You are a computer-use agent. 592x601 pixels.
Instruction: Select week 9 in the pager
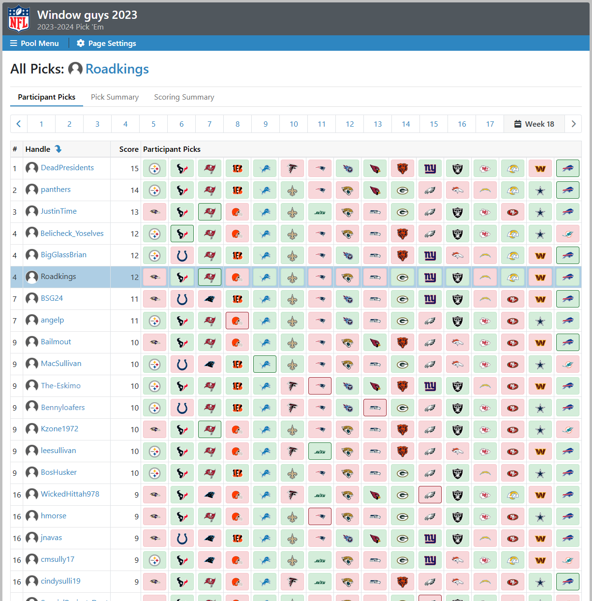pyautogui.click(x=266, y=124)
